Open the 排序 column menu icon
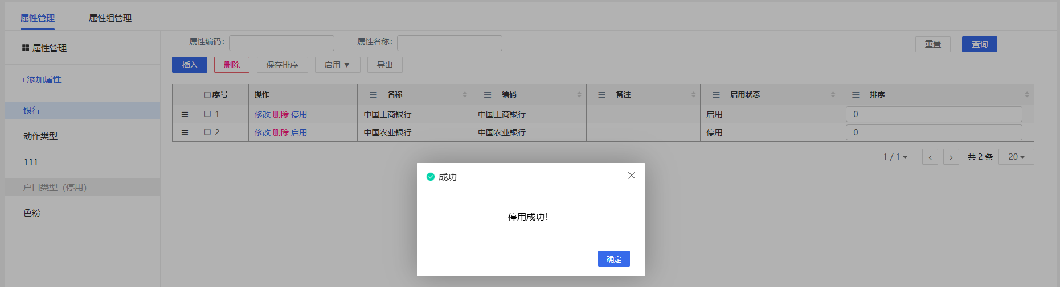The height and width of the screenshot is (287, 1060). tap(856, 95)
